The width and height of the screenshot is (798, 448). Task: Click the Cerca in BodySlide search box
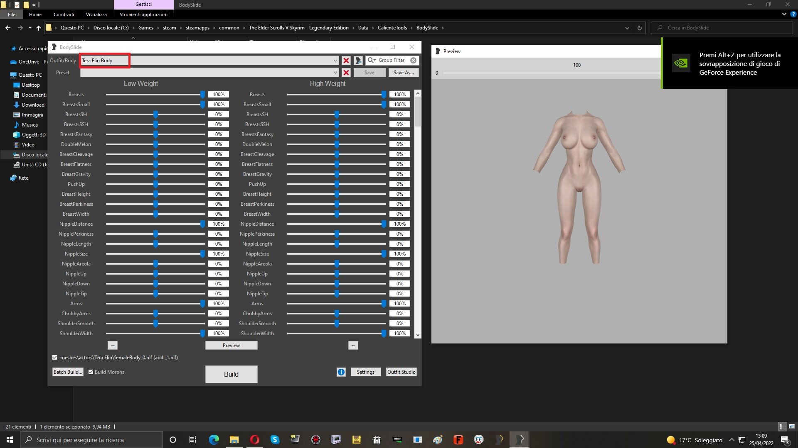click(722, 28)
